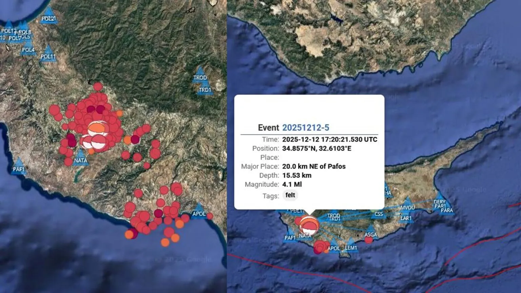Select NATA station in the left map

click(x=80, y=159)
